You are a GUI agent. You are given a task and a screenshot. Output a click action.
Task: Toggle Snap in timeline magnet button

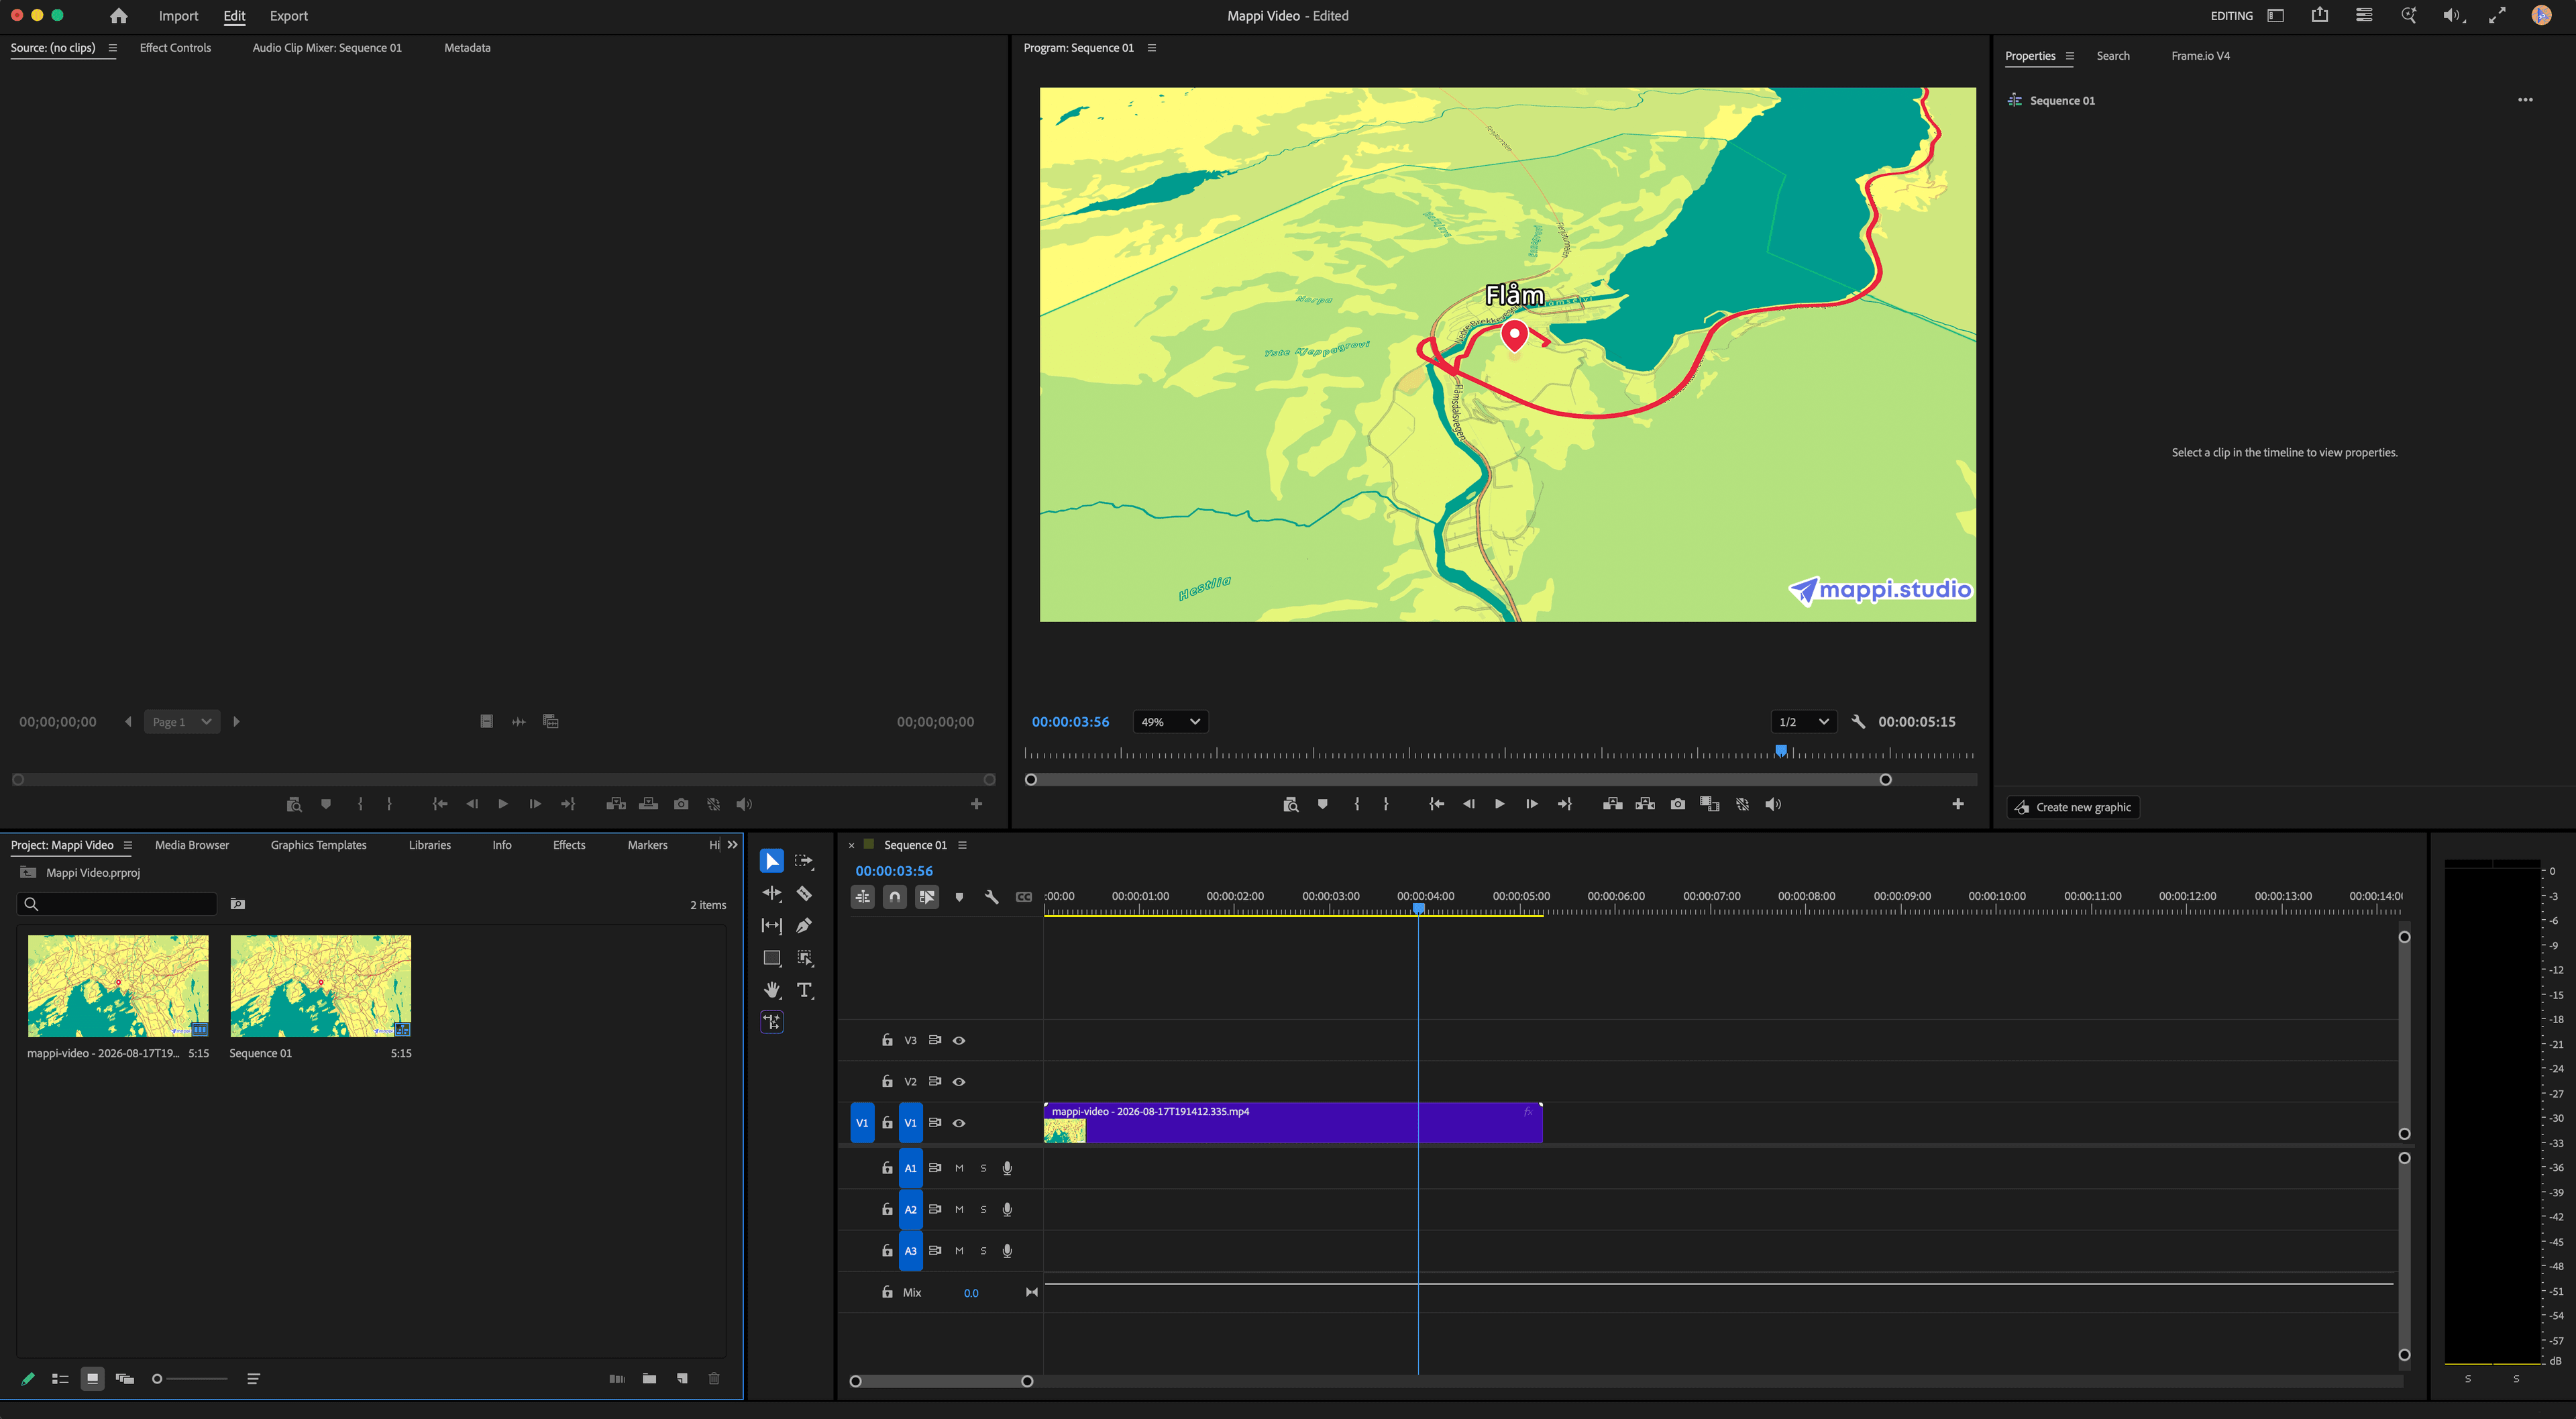pos(894,897)
